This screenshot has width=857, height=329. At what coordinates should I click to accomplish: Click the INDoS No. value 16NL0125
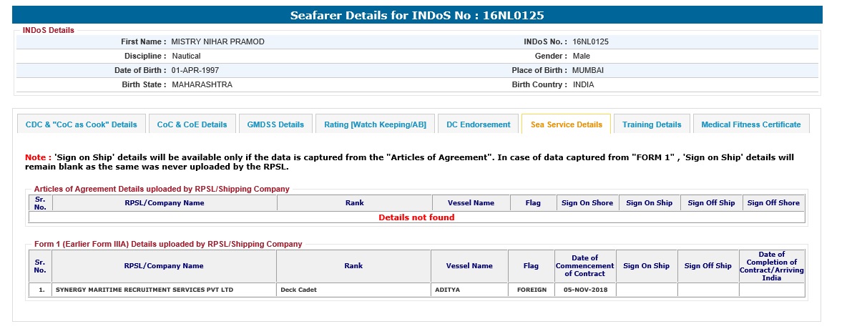point(591,41)
